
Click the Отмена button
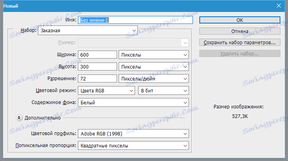click(240, 31)
